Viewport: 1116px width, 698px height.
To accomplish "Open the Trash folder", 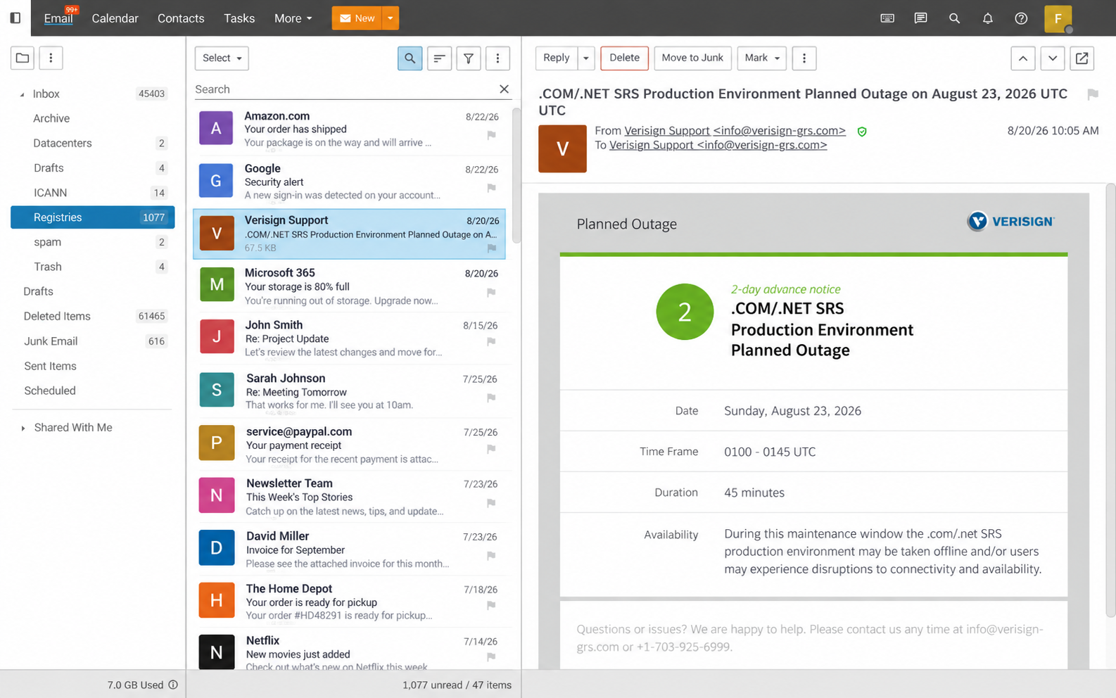I will (x=92, y=267).
